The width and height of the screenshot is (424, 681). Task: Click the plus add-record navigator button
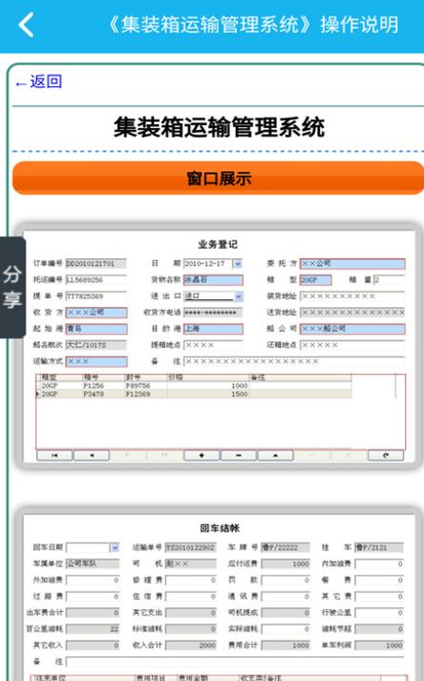[x=201, y=455]
